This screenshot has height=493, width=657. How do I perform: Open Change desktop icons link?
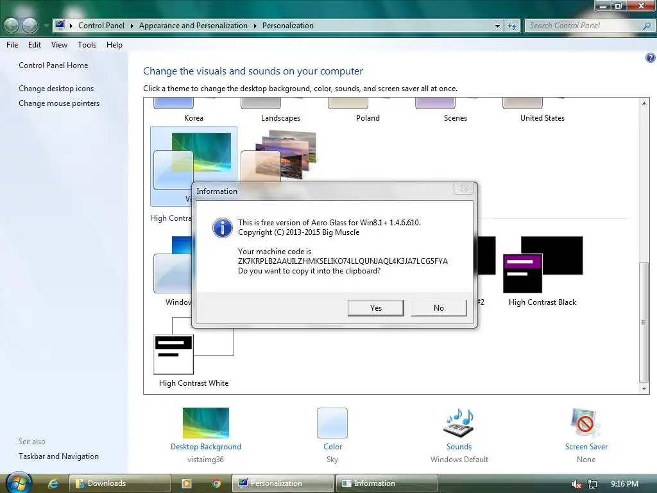[56, 89]
